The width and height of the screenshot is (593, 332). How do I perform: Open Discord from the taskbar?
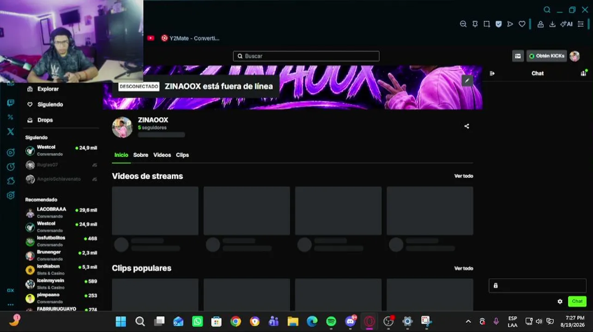pos(350,321)
